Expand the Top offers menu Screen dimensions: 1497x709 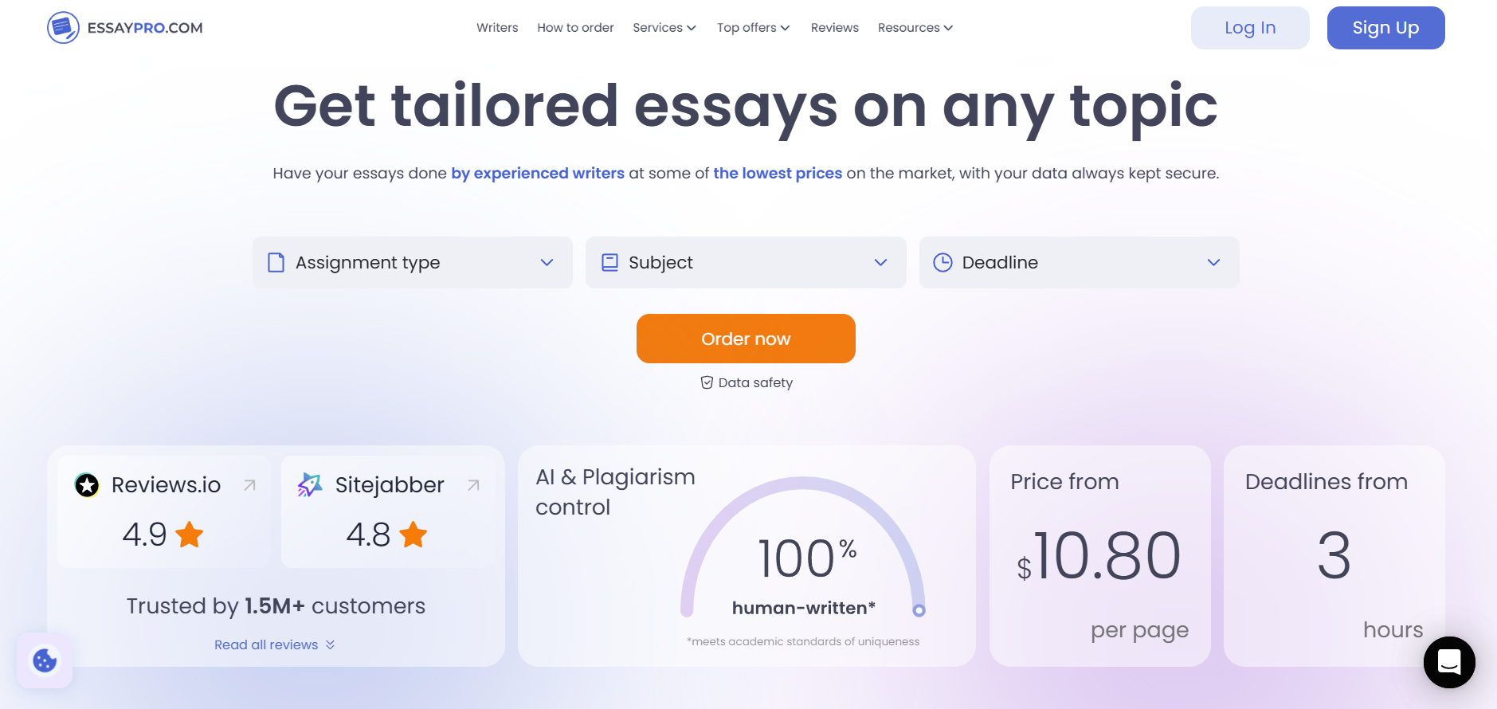(x=753, y=28)
